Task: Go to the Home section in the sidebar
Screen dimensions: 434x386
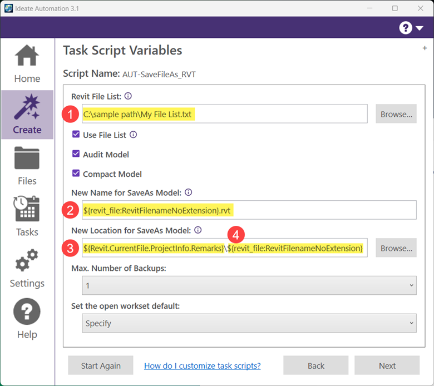Action: (27, 64)
